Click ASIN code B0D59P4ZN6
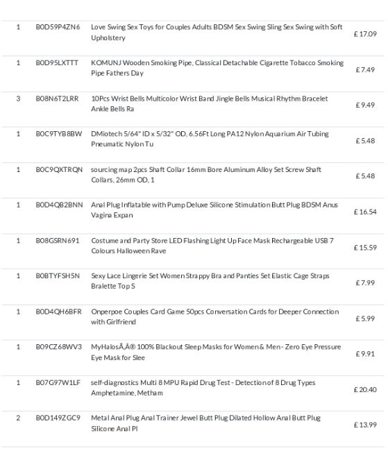The height and width of the screenshot is (451, 388). [58, 27]
